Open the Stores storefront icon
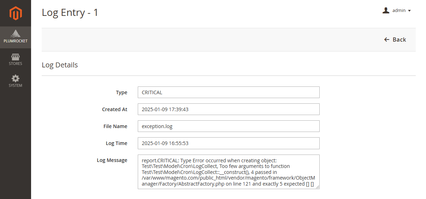This screenshot has width=426, height=199. pos(16,56)
